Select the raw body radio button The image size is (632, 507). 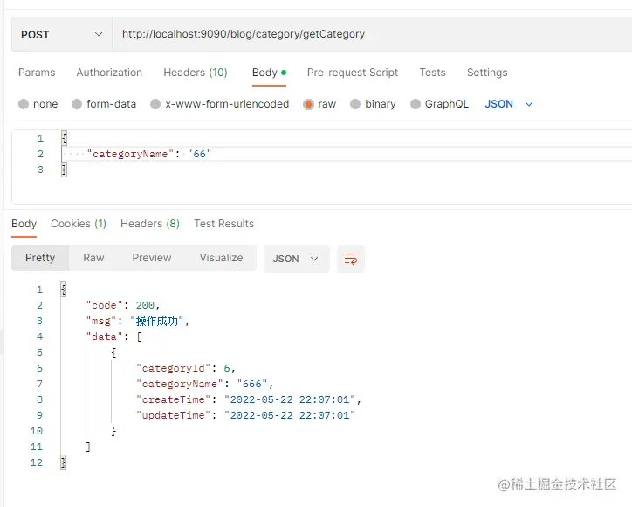point(308,104)
